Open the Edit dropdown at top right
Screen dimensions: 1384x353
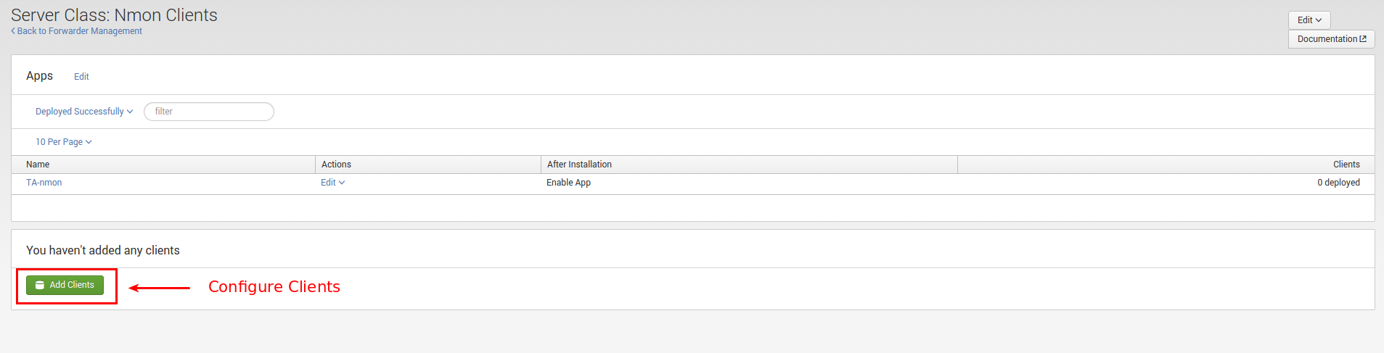[1309, 20]
